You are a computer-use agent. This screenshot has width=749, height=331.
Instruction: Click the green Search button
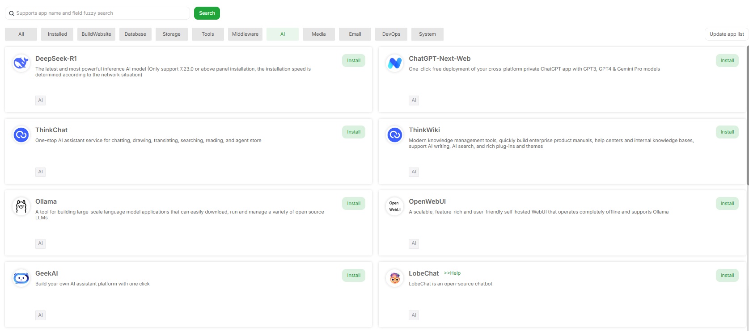(x=207, y=13)
